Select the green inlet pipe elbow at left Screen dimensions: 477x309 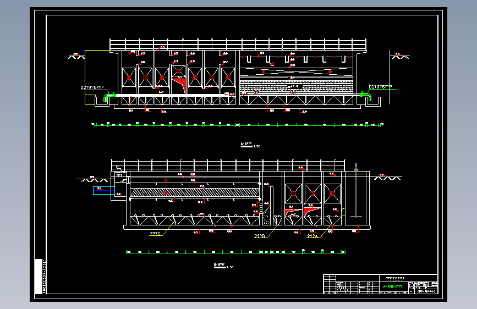[x=109, y=97]
